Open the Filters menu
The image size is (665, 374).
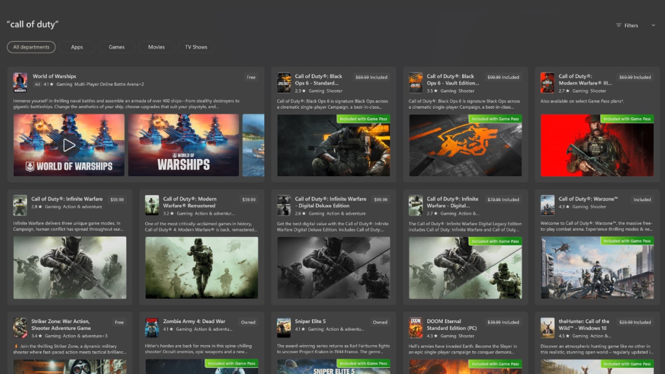pyautogui.click(x=627, y=25)
